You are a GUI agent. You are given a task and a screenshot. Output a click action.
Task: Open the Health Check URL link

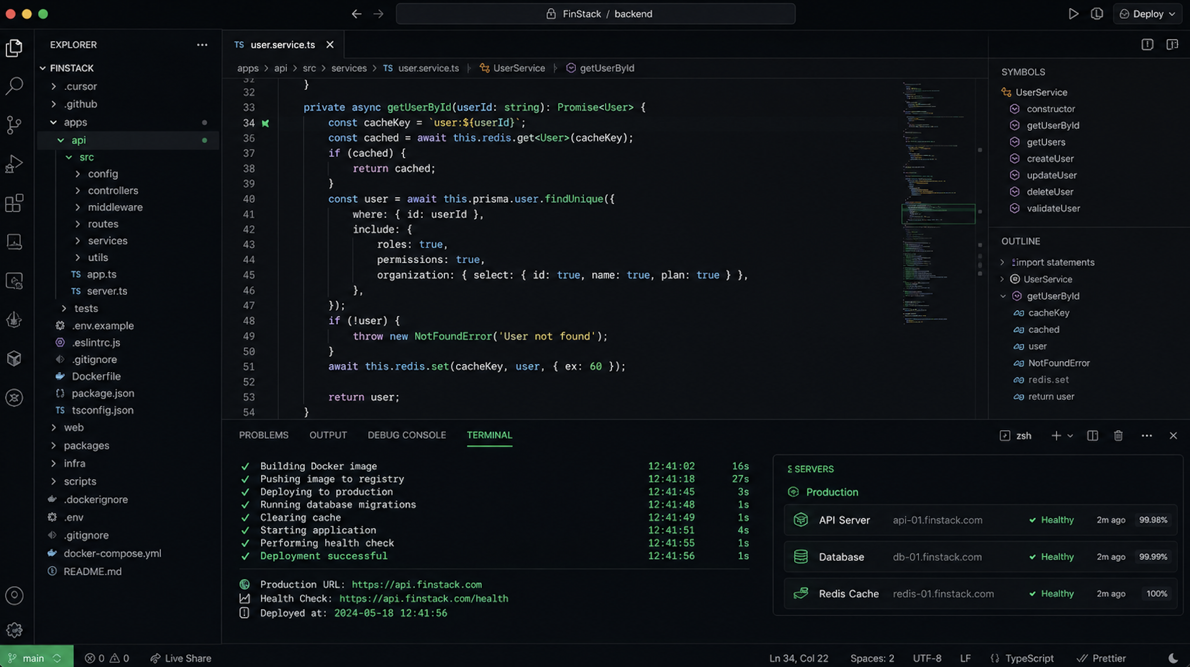424,598
